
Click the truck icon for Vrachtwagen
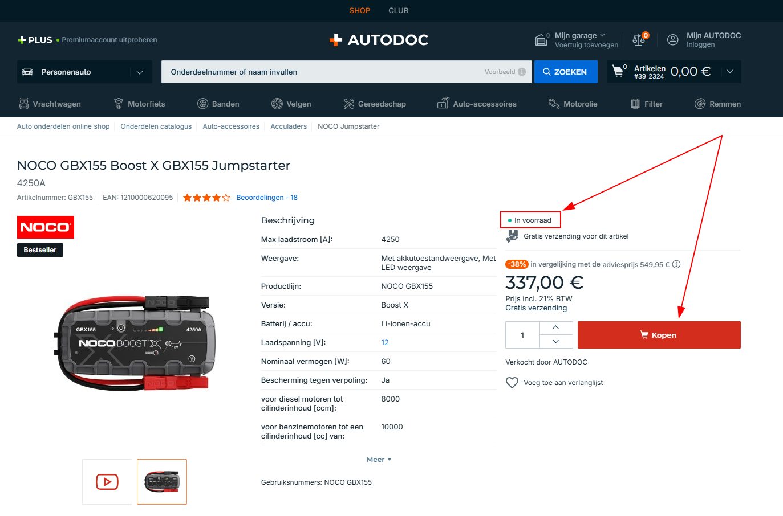tap(24, 104)
